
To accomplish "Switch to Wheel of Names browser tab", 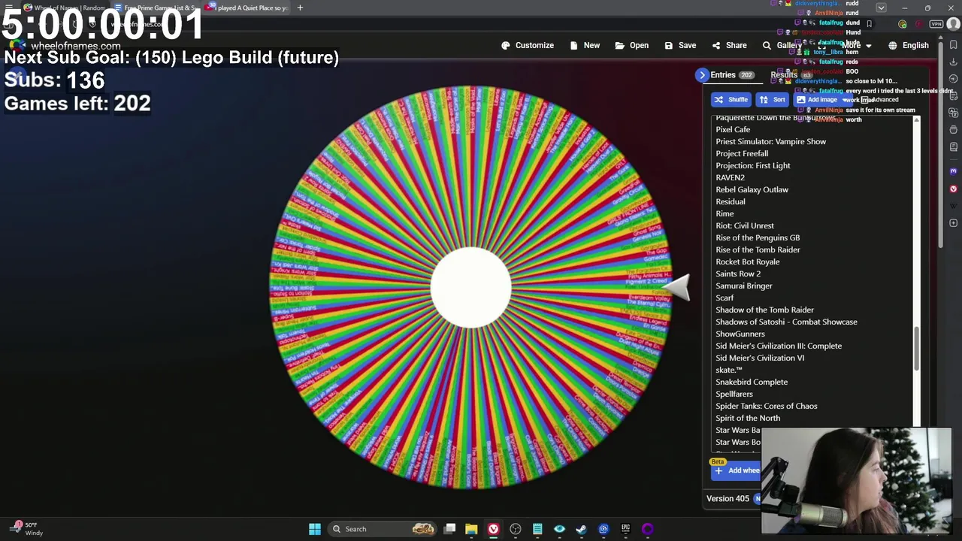I will click(x=65, y=8).
